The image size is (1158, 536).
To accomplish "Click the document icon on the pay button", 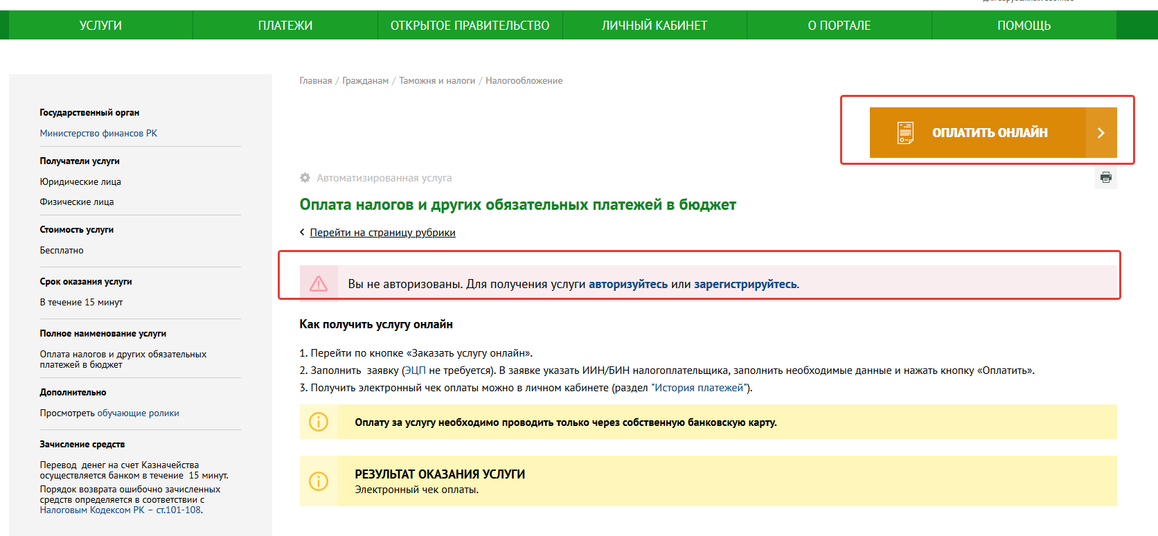I will 905,132.
